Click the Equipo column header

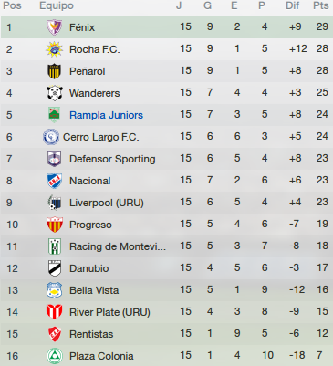(x=57, y=5)
